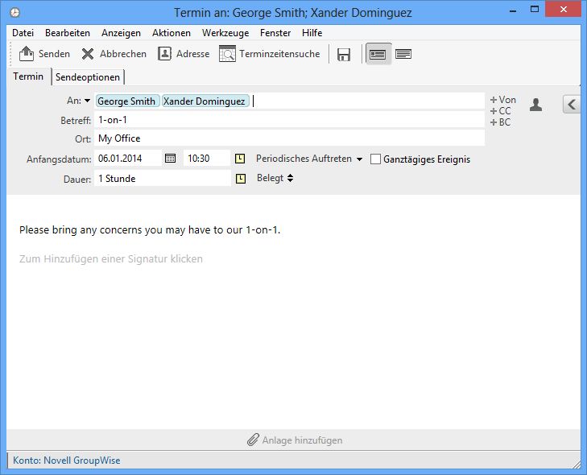
Task: Open the Anzeigen menu
Action: (x=121, y=33)
